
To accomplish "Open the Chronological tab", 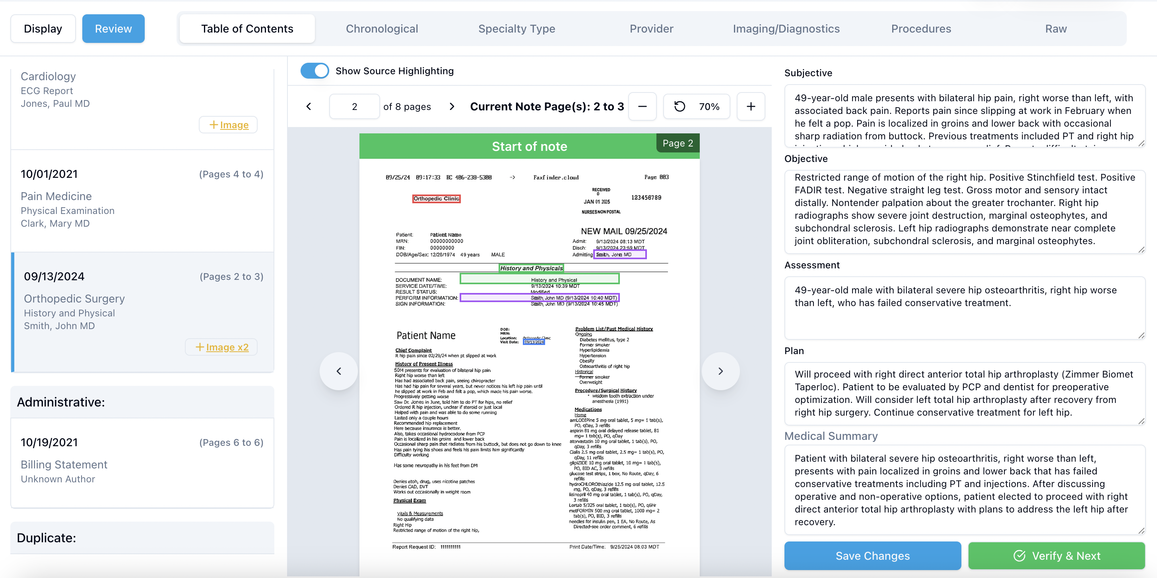I will 382,29.
